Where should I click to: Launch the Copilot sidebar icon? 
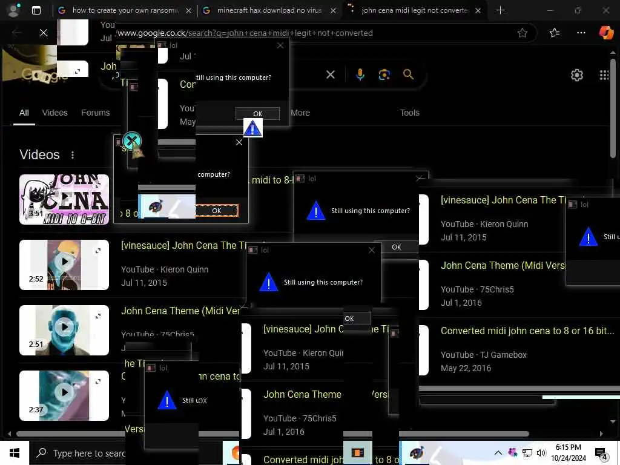click(x=605, y=33)
